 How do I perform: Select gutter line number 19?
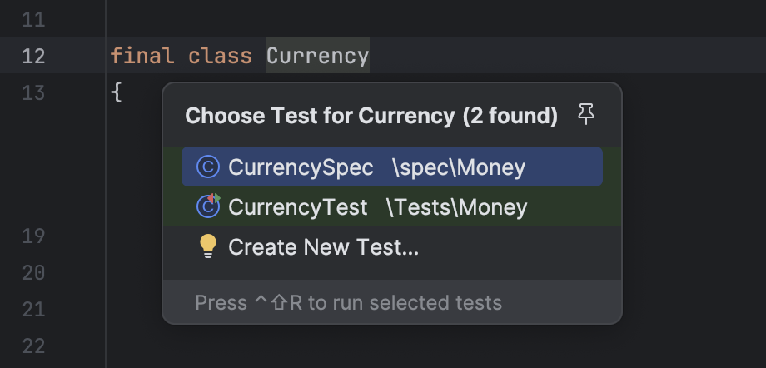(x=33, y=236)
